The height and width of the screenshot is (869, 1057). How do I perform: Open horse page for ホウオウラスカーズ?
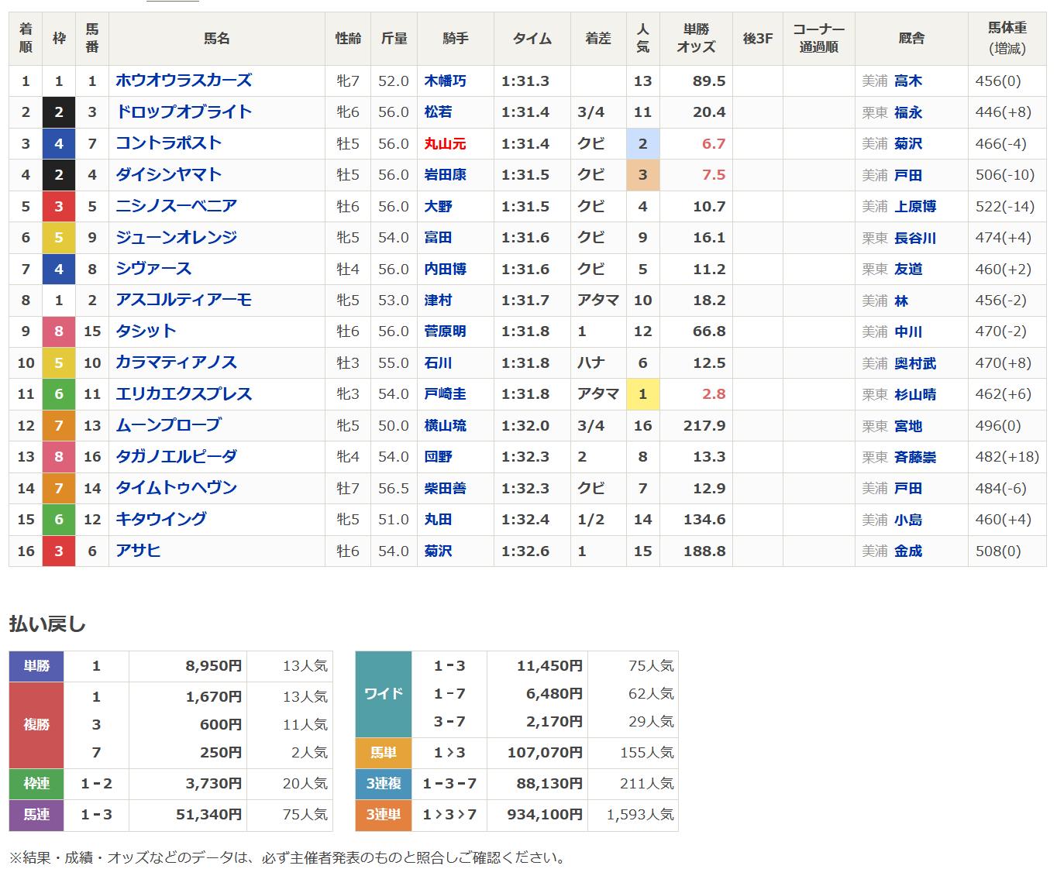[x=183, y=81]
